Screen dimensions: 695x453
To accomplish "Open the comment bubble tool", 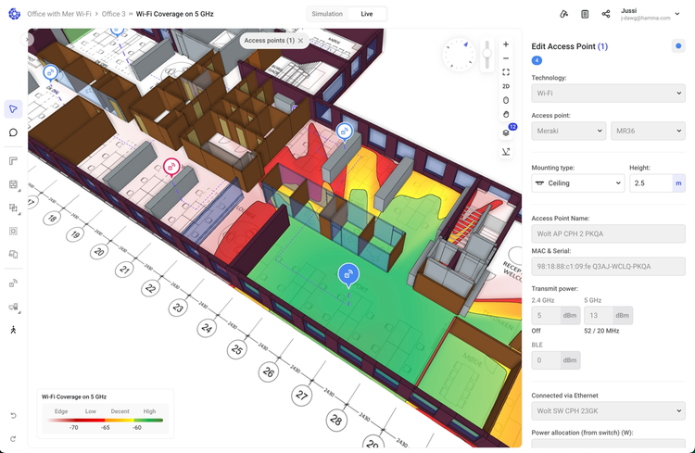I will pyautogui.click(x=13, y=132).
